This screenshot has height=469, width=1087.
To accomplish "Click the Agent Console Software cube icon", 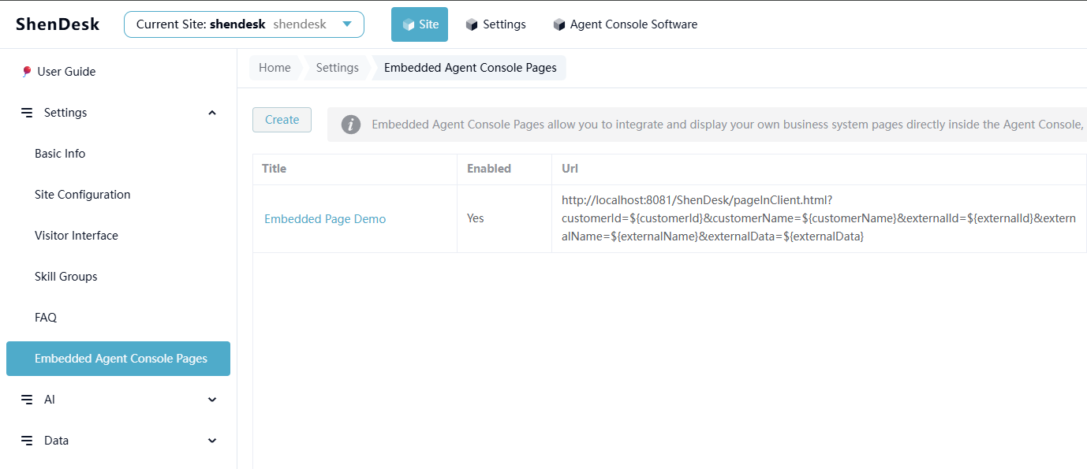I will 559,24.
